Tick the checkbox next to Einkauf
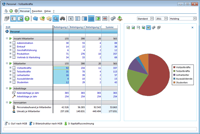 pyautogui.click(x=14, y=46)
